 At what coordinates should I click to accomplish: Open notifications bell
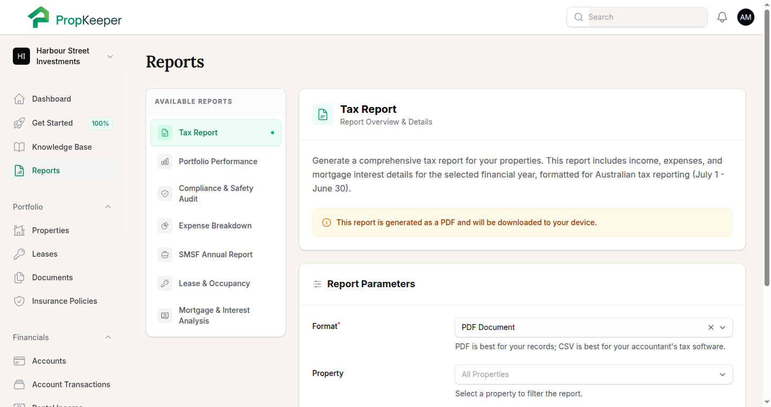point(722,17)
